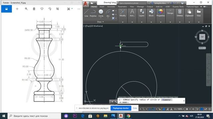This screenshot has width=213, height=119.
Task: Open status bar Customization menu (three lines)
Action: [210, 109]
